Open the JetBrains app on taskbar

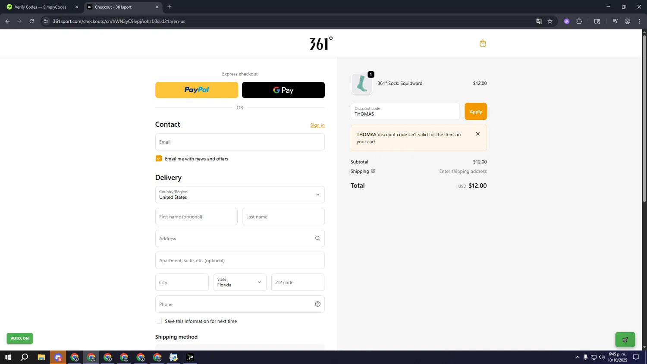[x=190, y=357]
